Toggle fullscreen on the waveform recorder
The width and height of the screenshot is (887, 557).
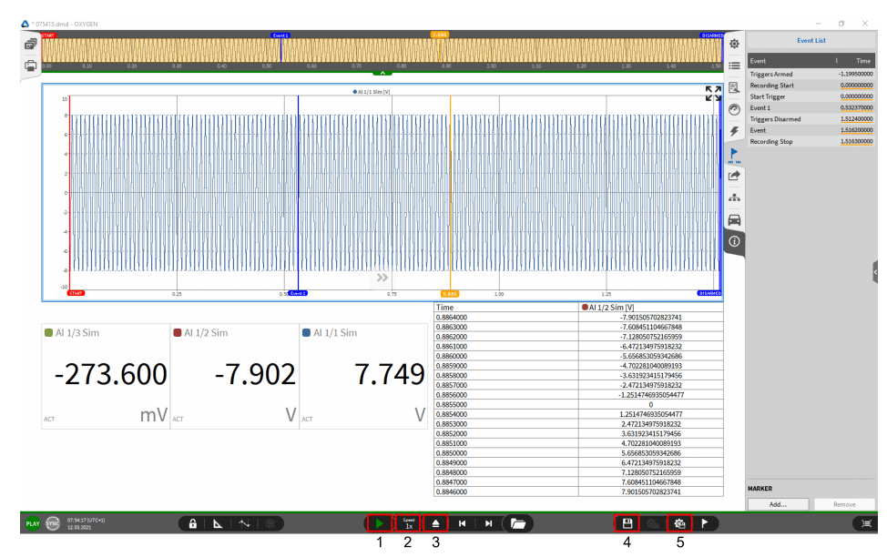(713, 94)
